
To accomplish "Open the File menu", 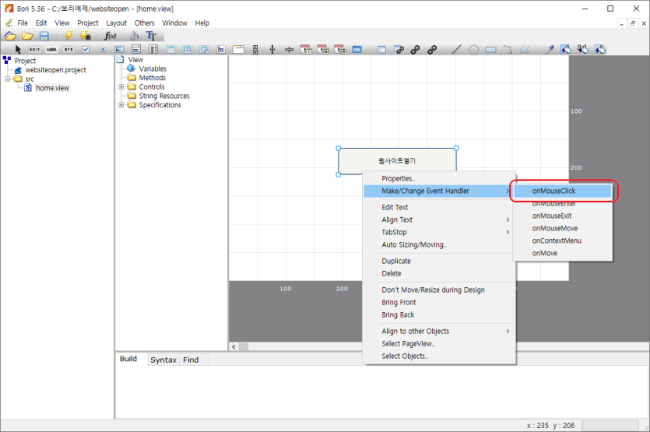I will coord(23,23).
